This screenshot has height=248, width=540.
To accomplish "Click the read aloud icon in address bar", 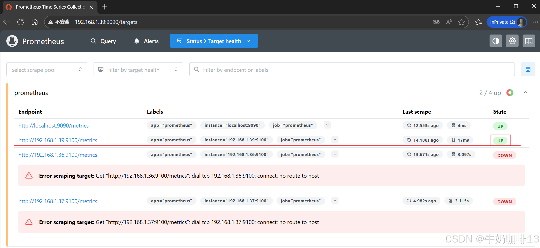I will coord(449,22).
